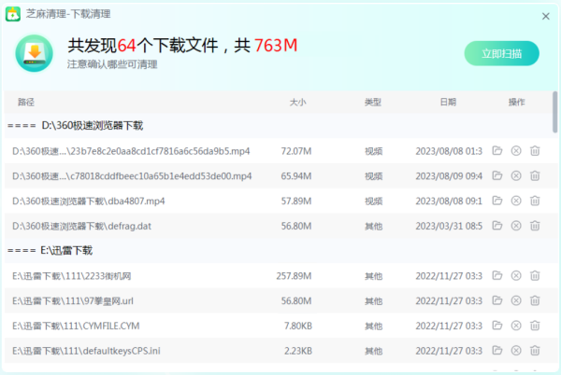Sort by the 大小 column header
The height and width of the screenshot is (375, 561).
297,103
